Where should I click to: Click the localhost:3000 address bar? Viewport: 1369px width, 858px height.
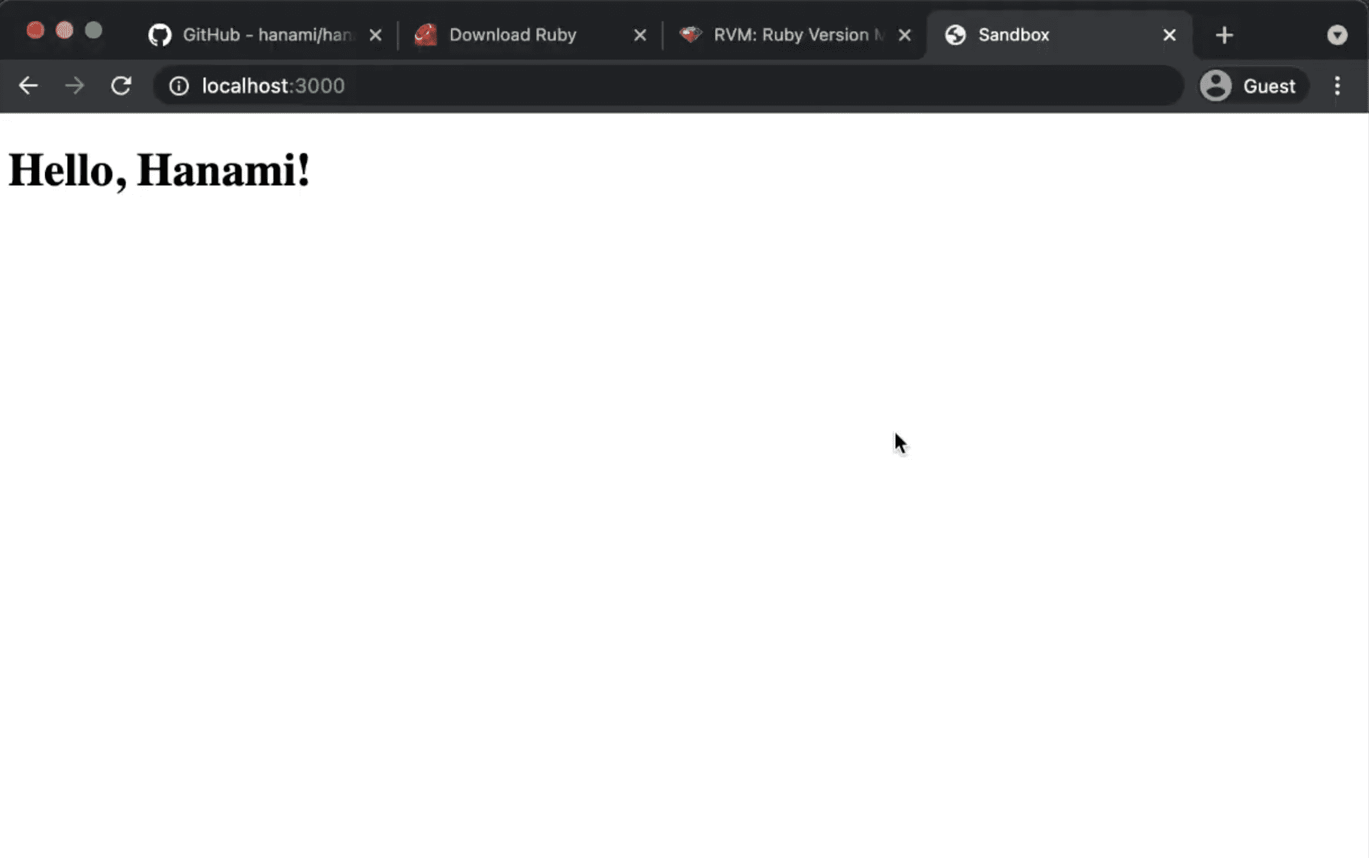273,86
